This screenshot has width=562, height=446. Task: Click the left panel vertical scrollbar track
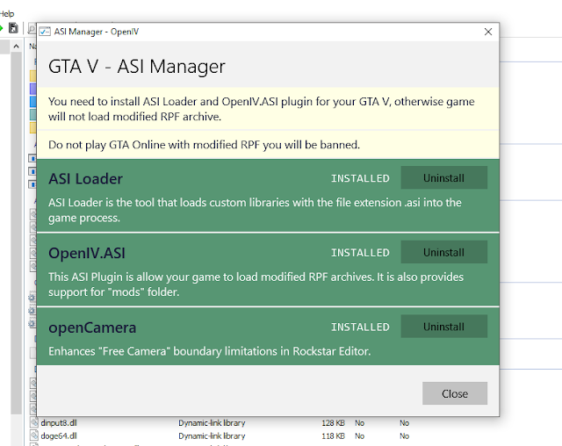point(16,233)
